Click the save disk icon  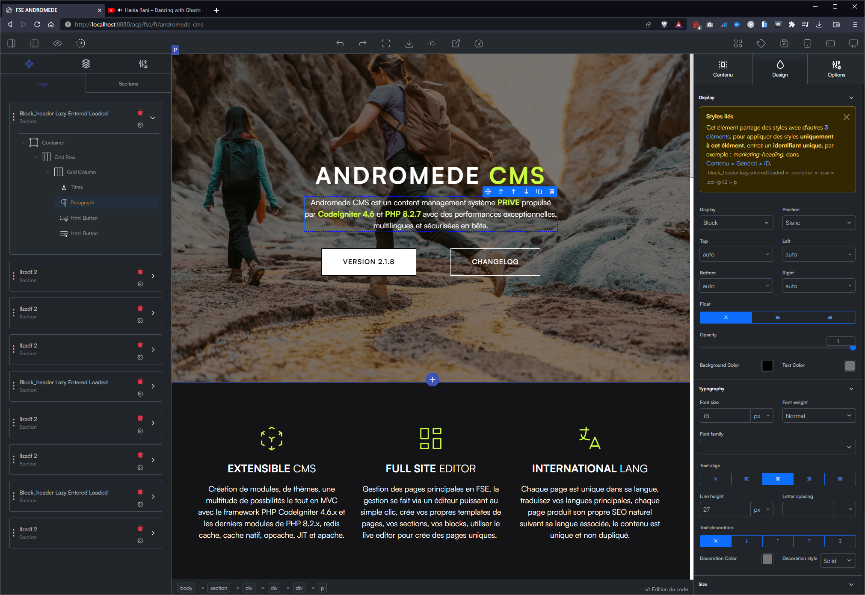point(784,43)
